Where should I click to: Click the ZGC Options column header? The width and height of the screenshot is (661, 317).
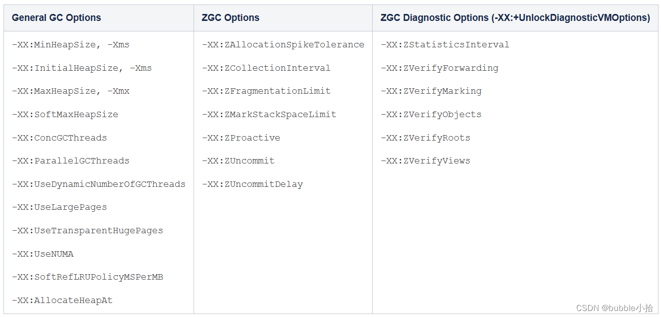click(x=230, y=18)
